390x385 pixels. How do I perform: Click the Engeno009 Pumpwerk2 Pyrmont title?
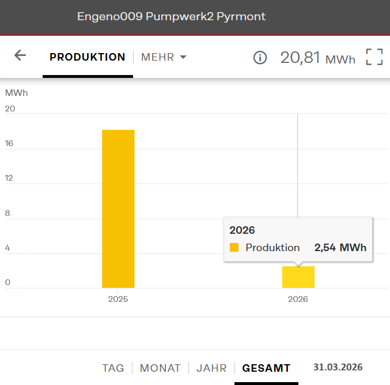coord(172,17)
